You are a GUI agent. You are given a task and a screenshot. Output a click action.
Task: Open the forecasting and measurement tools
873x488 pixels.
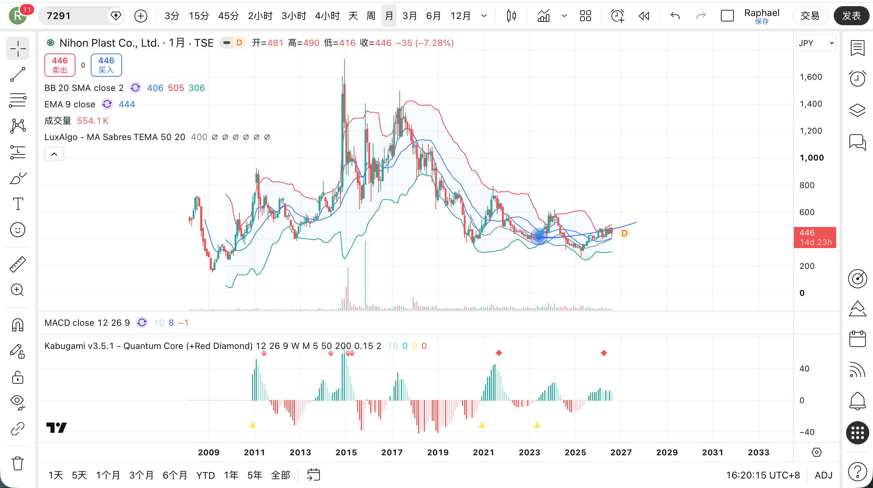pos(18,152)
